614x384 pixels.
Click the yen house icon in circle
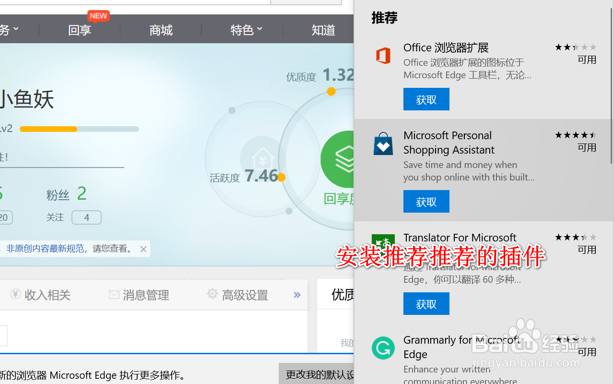[x=263, y=159]
